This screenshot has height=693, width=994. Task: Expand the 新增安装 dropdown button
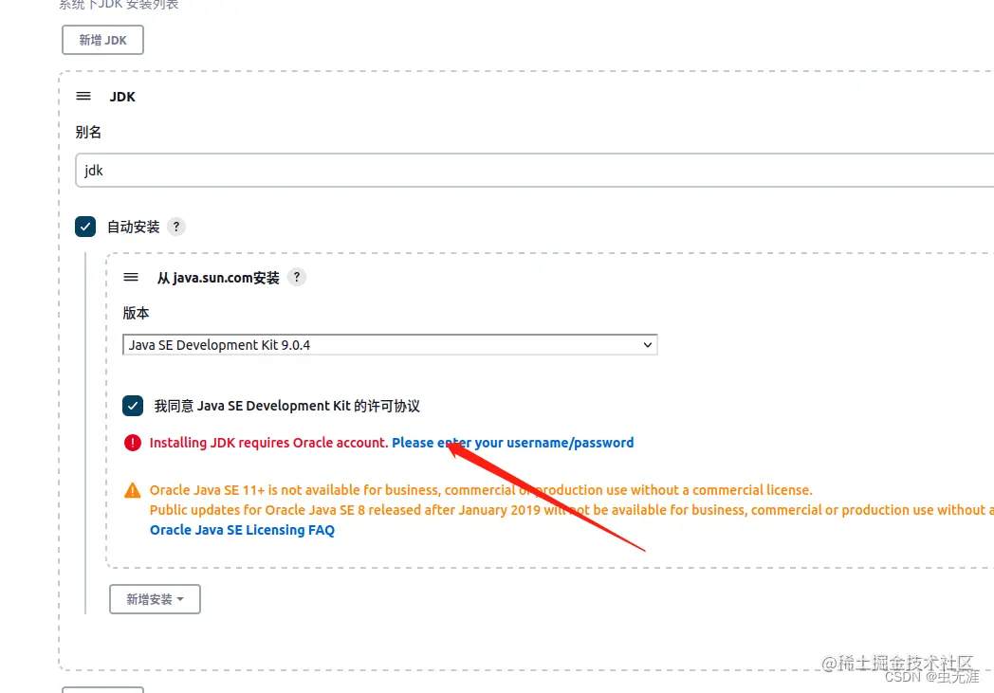[155, 599]
